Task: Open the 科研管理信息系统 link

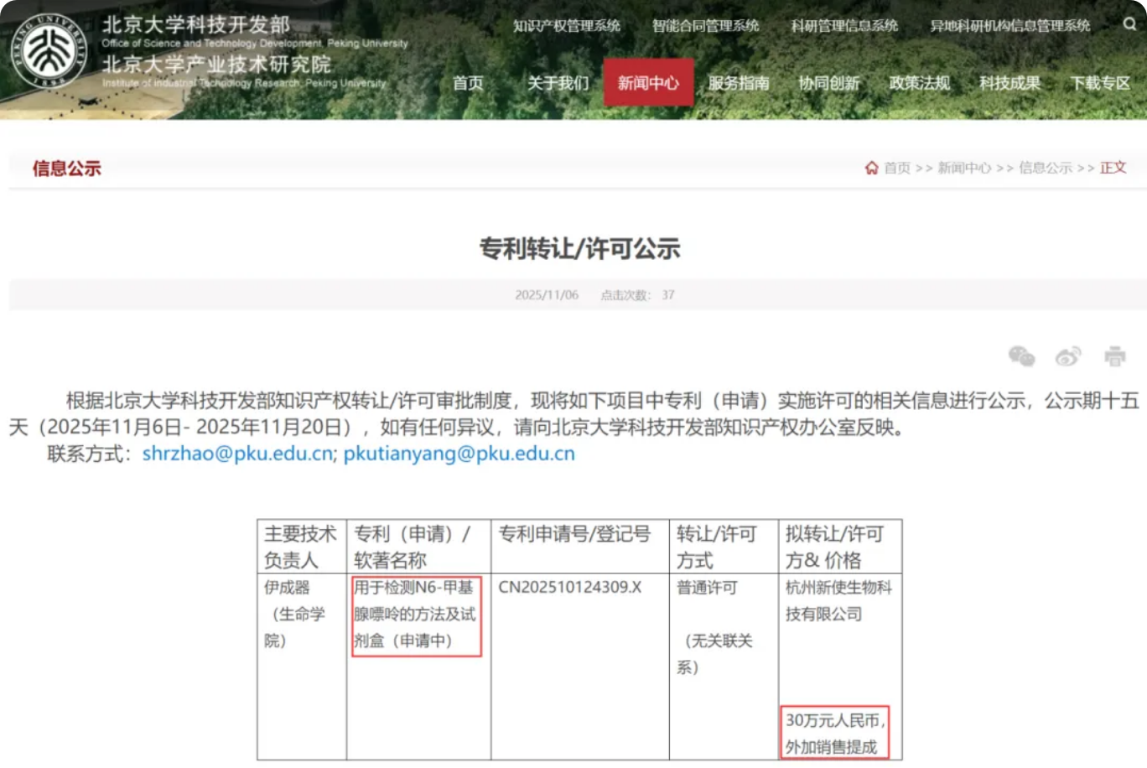Action: (x=844, y=26)
